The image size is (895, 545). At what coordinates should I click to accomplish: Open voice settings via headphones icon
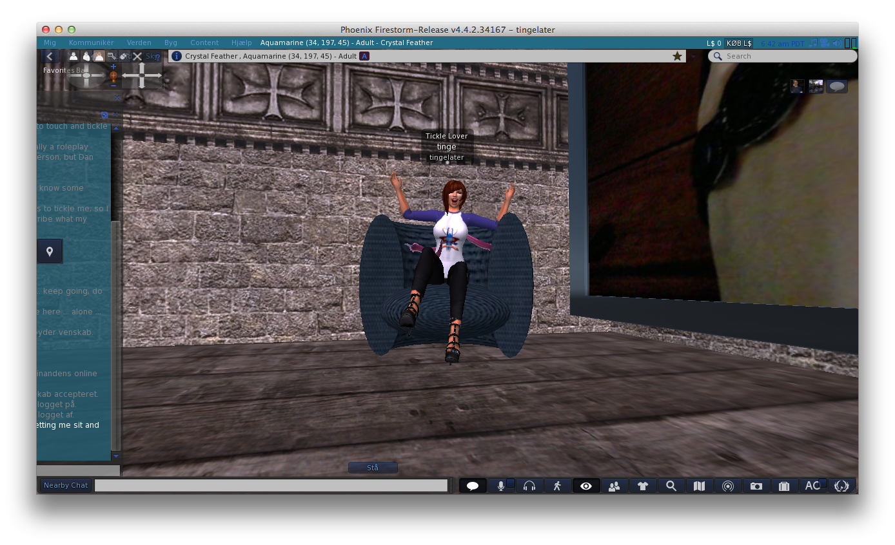(x=529, y=486)
